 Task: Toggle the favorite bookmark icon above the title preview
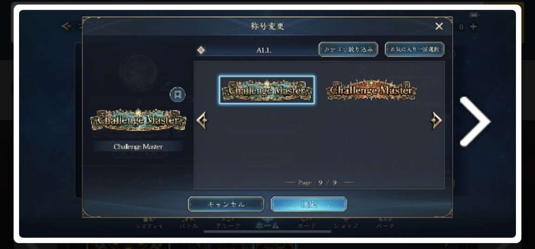pyautogui.click(x=177, y=95)
